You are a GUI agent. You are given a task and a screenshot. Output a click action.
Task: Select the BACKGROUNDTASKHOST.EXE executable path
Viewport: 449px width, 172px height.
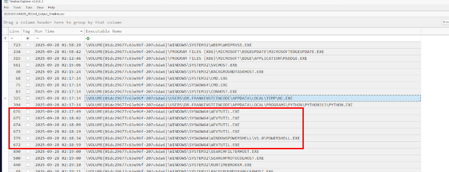pos(175,72)
